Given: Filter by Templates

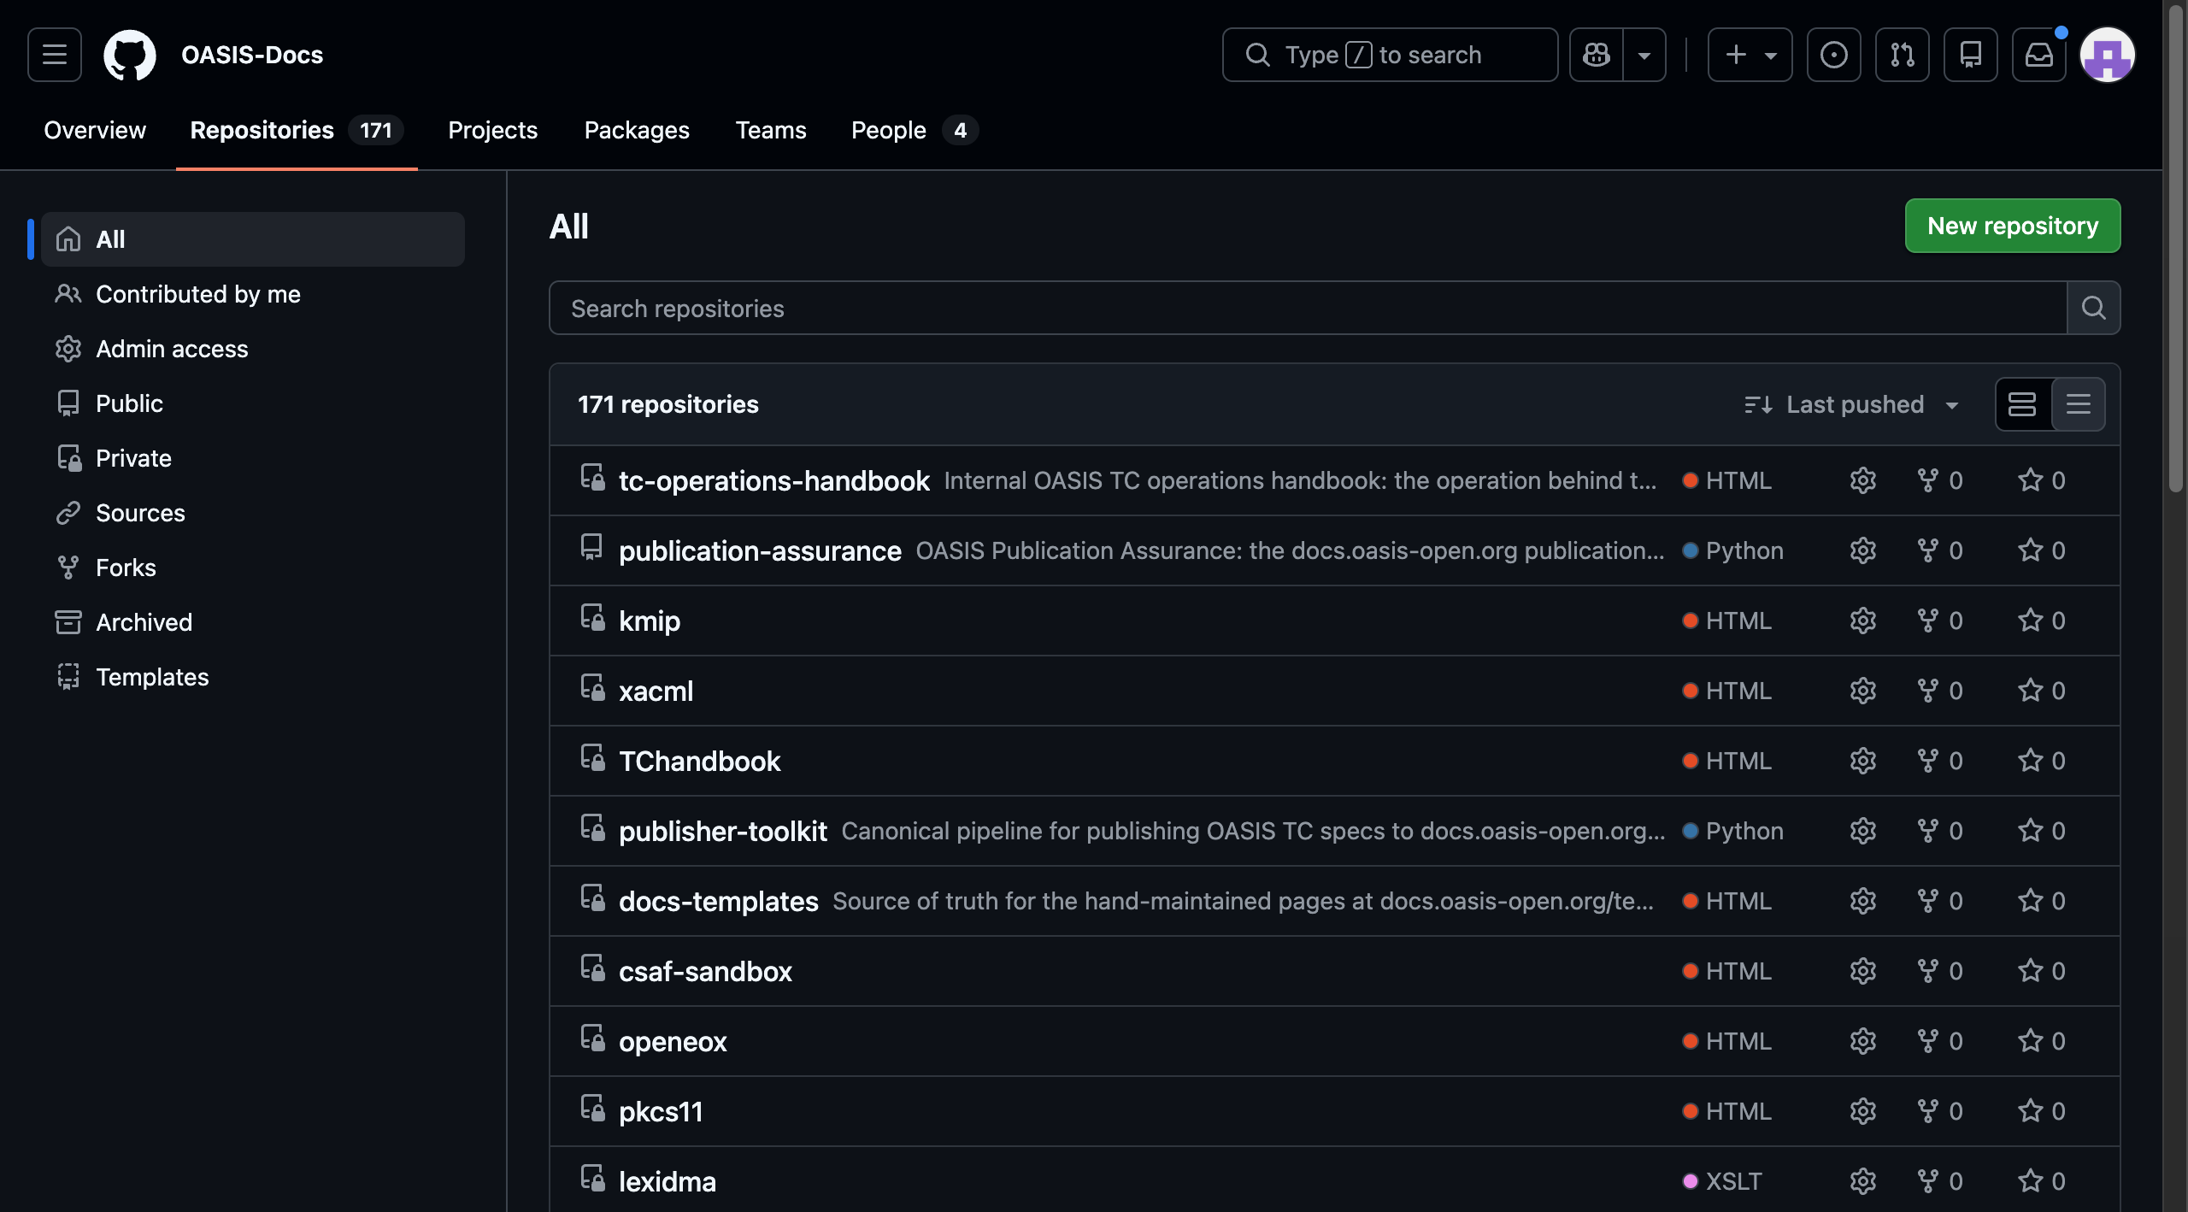Looking at the screenshot, I should 253,677.
